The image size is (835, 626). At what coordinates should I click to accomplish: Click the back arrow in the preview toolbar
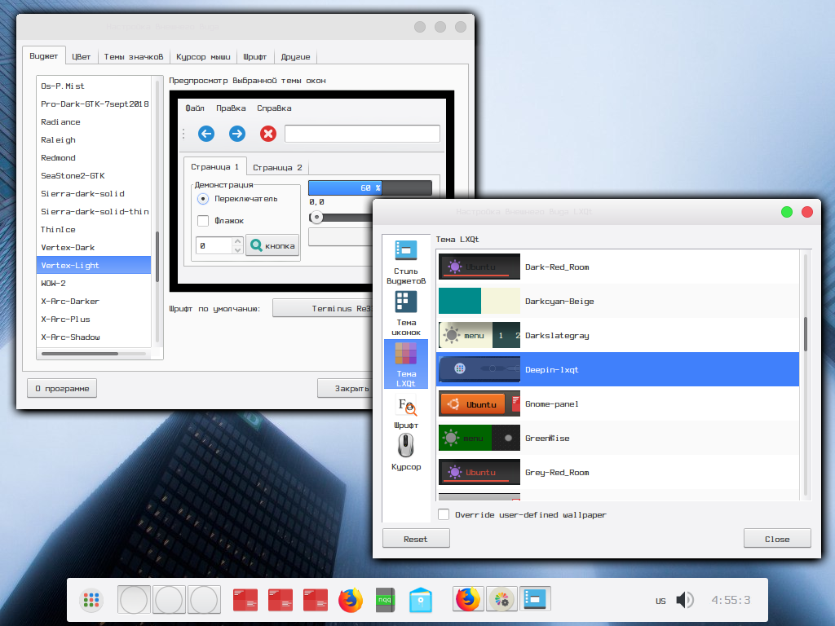pos(206,134)
